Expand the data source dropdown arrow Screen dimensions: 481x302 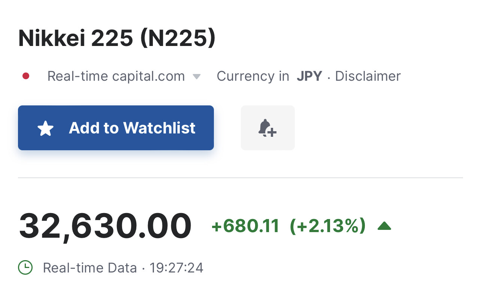click(x=196, y=77)
